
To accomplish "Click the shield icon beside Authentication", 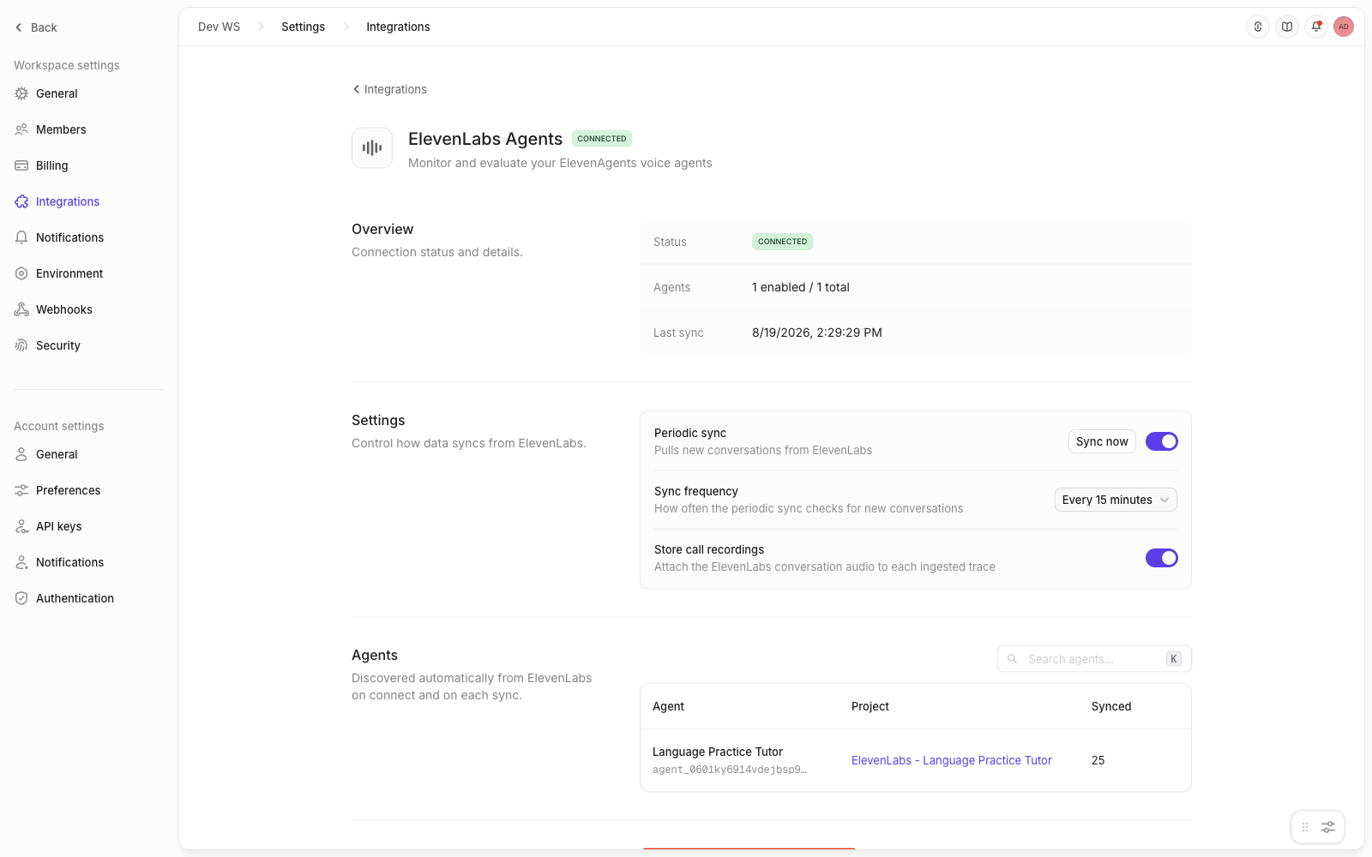I will pyautogui.click(x=21, y=598).
